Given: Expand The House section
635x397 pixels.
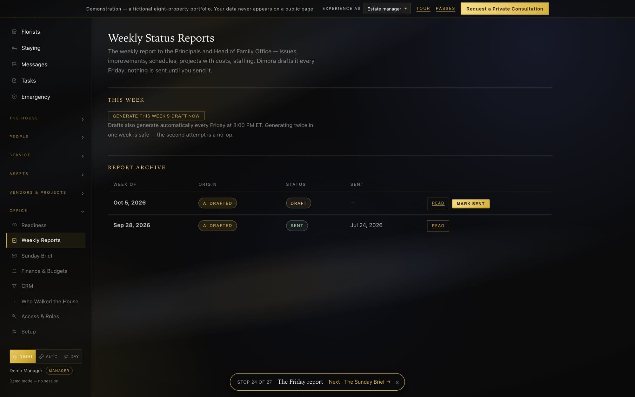Looking at the screenshot, I should [x=47, y=118].
